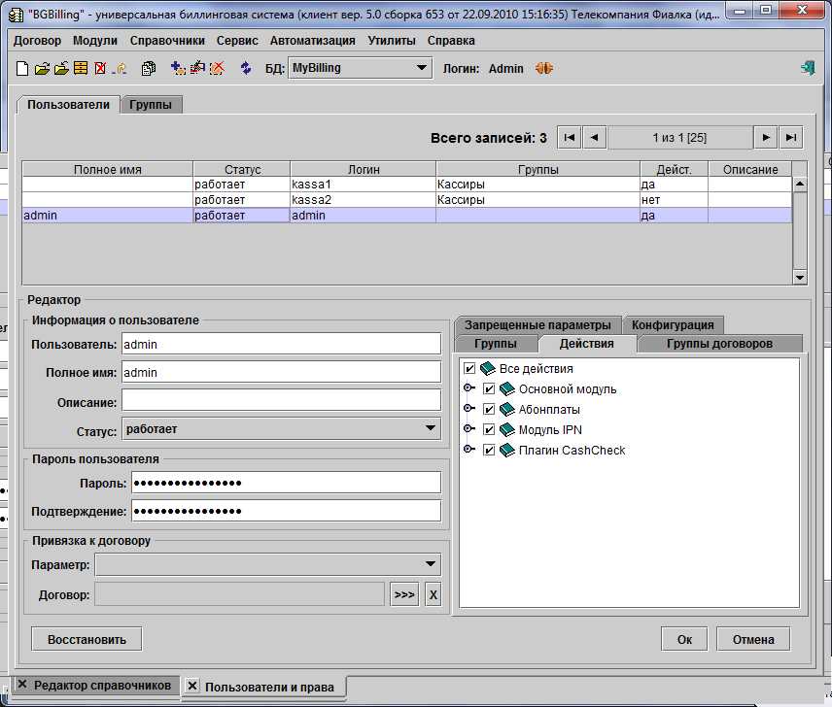Close the Редактор справочников bottom tab

22,685
